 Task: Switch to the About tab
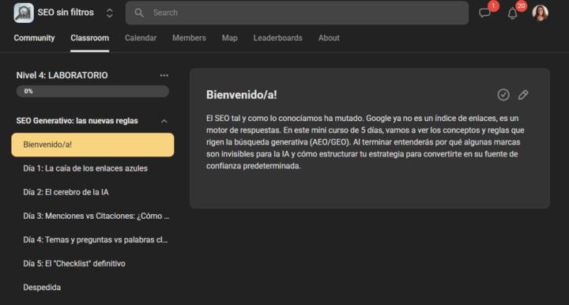pos(329,38)
